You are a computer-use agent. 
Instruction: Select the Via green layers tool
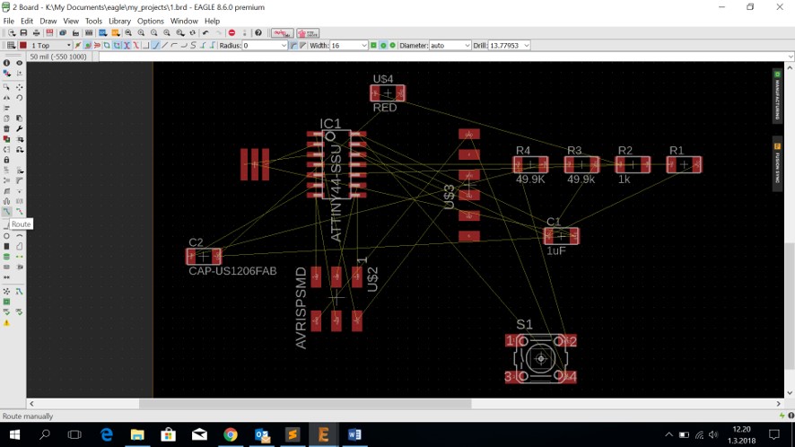coord(6,257)
